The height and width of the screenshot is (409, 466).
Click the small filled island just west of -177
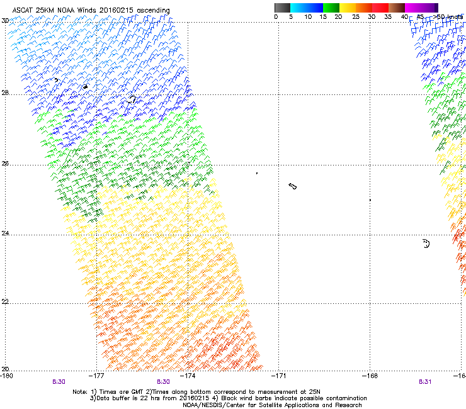(x=85, y=86)
